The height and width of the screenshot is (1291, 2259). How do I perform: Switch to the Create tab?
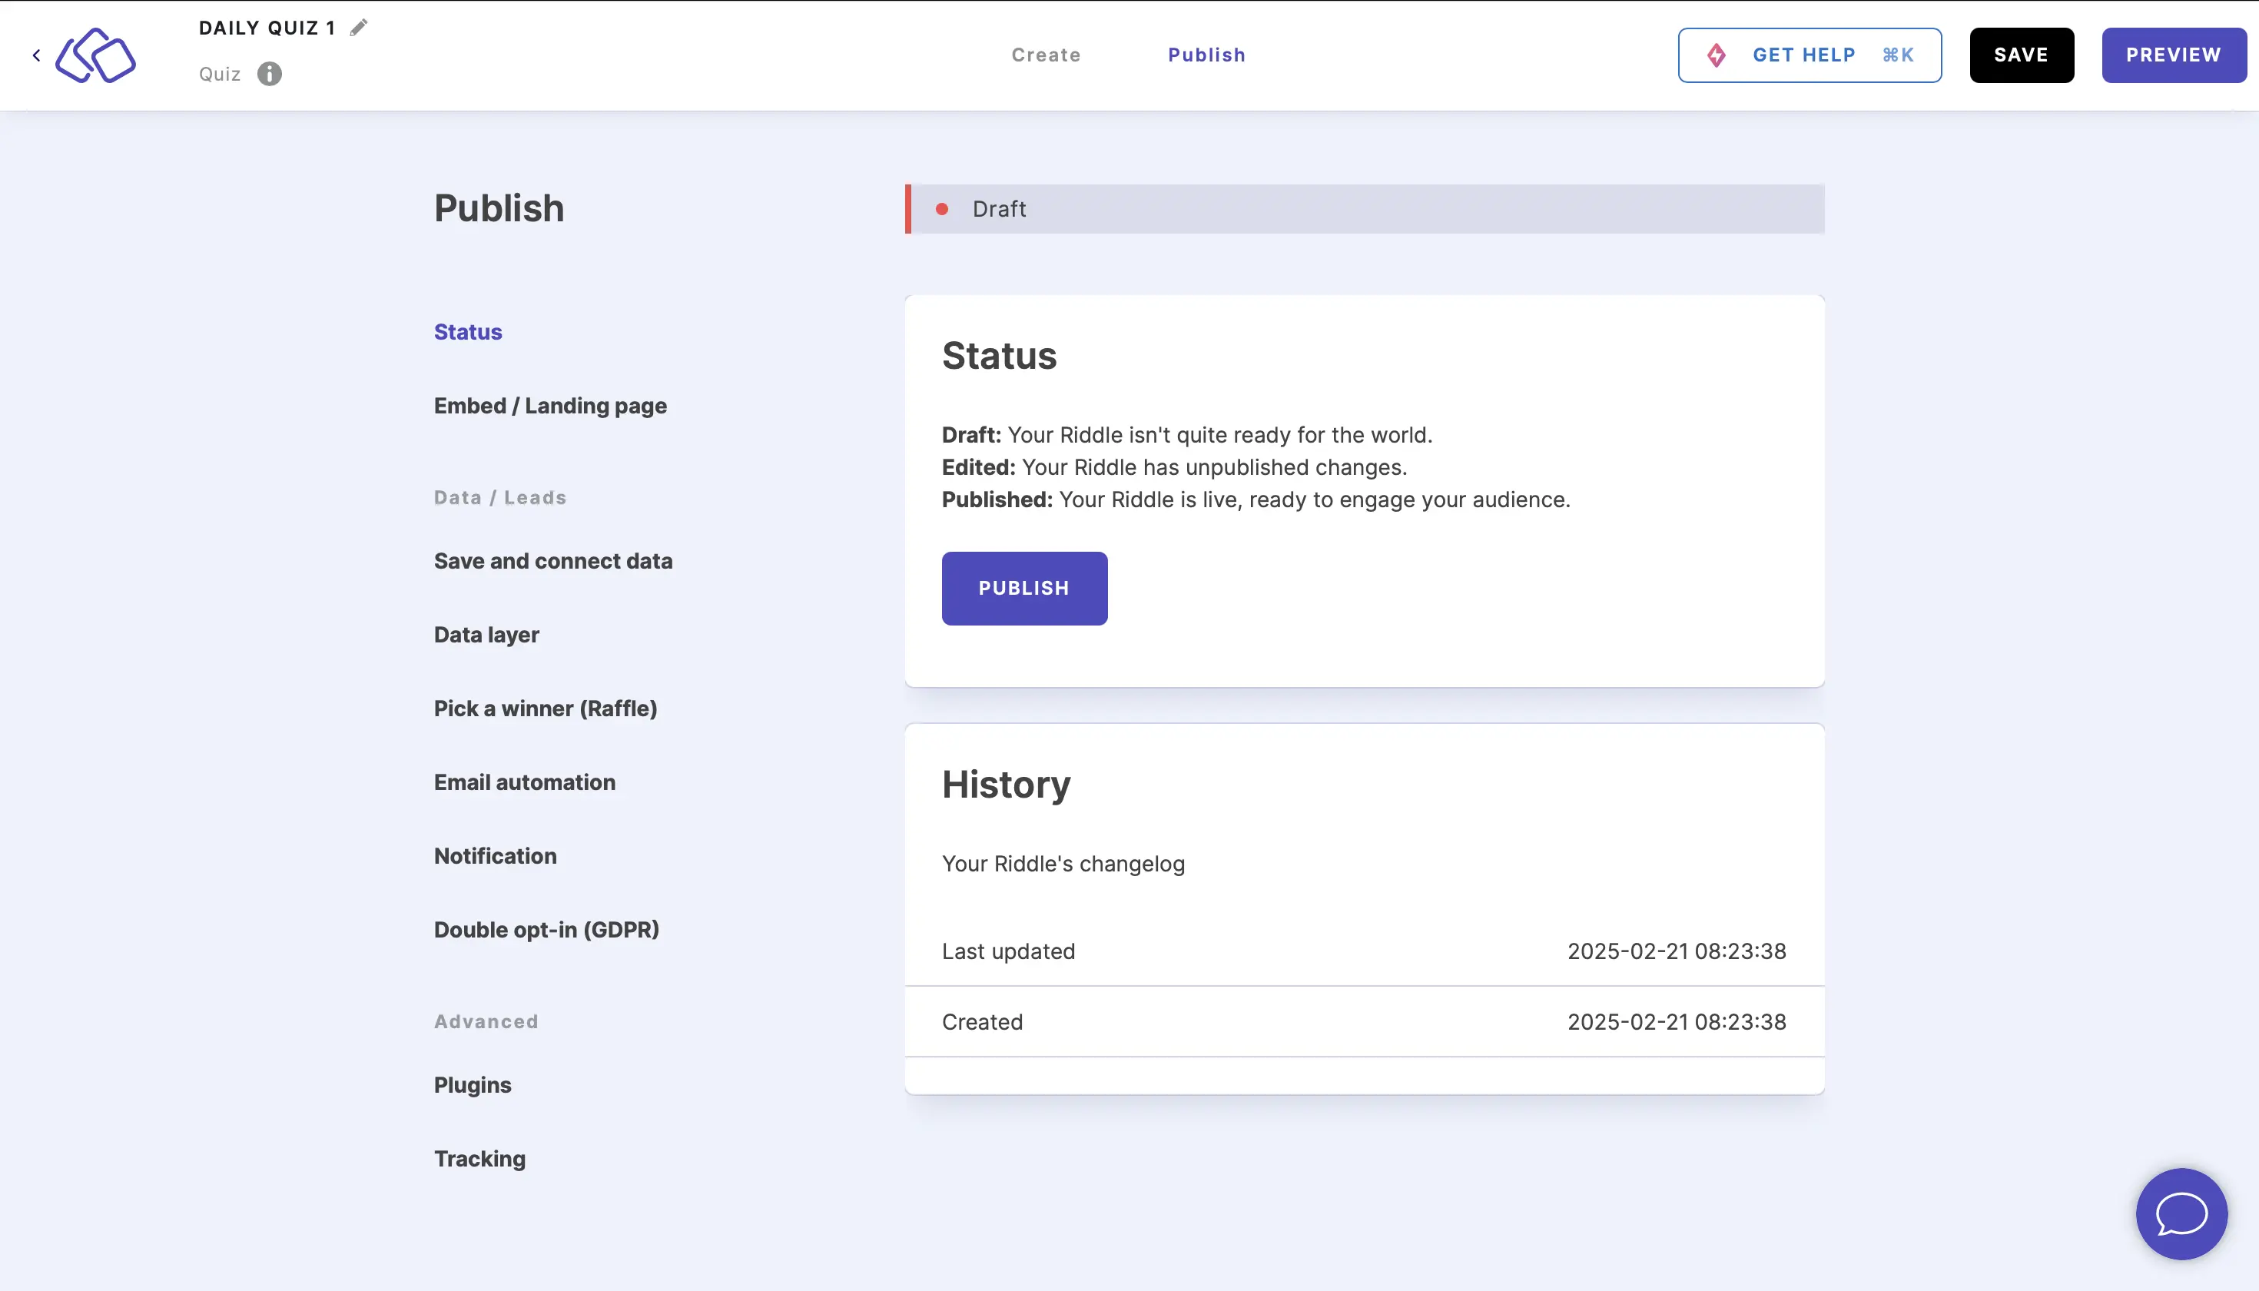(1046, 55)
